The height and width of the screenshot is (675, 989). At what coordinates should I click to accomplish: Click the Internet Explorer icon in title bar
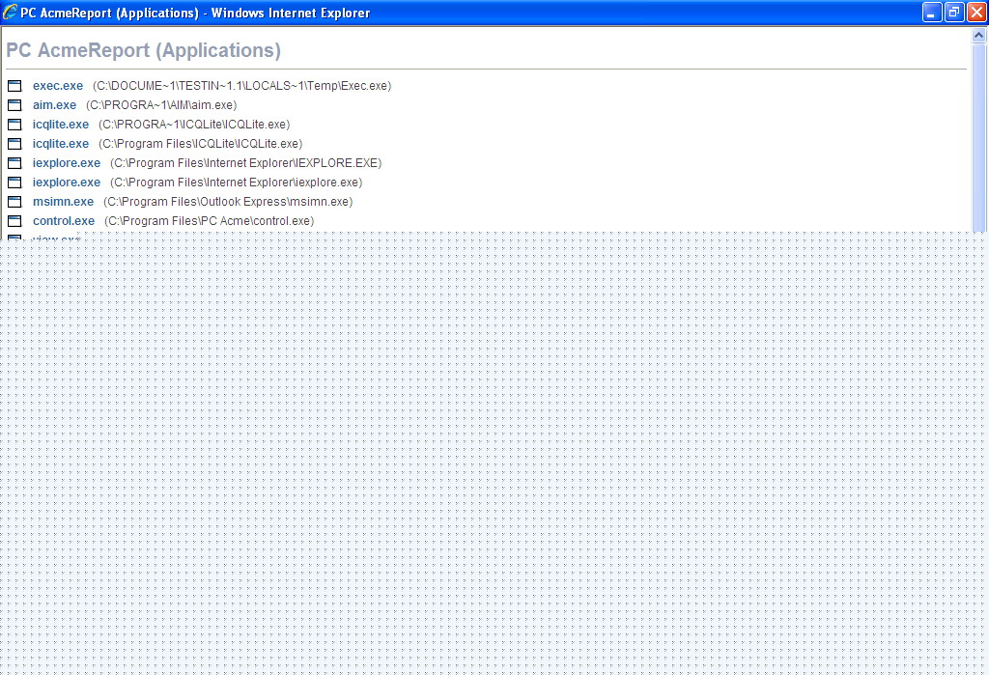coord(10,12)
